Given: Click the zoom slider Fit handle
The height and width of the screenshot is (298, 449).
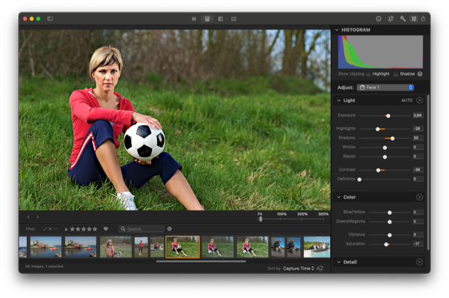Looking at the screenshot, I should pyautogui.click(x=260, y=219).
